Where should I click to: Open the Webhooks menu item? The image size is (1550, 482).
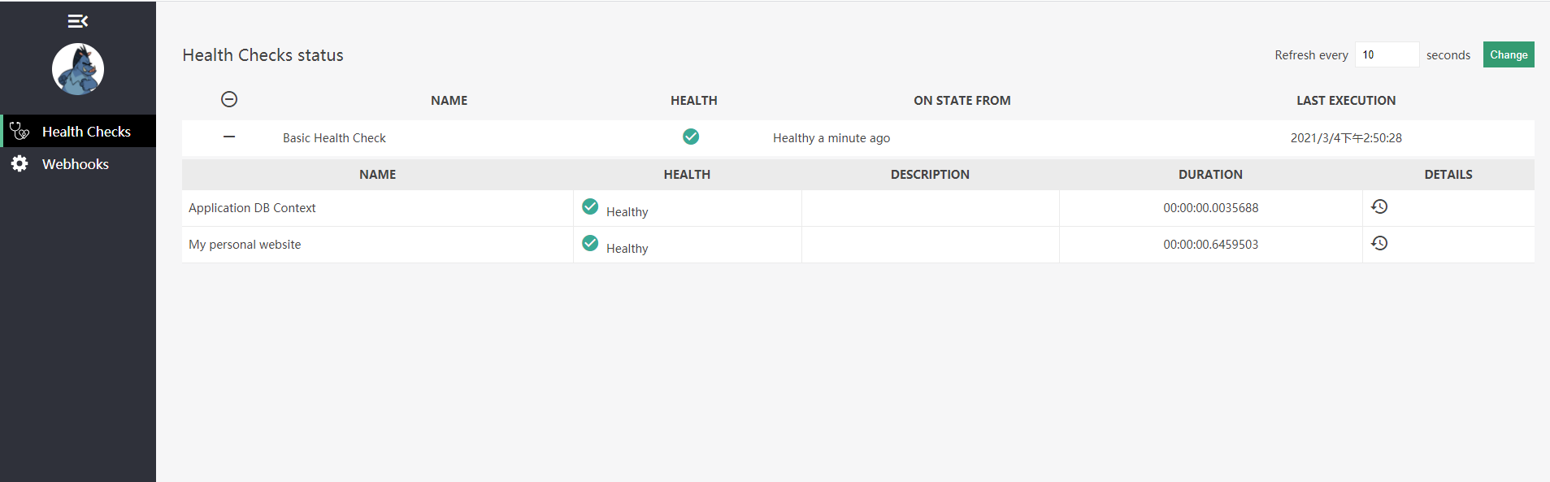[76, 164]
